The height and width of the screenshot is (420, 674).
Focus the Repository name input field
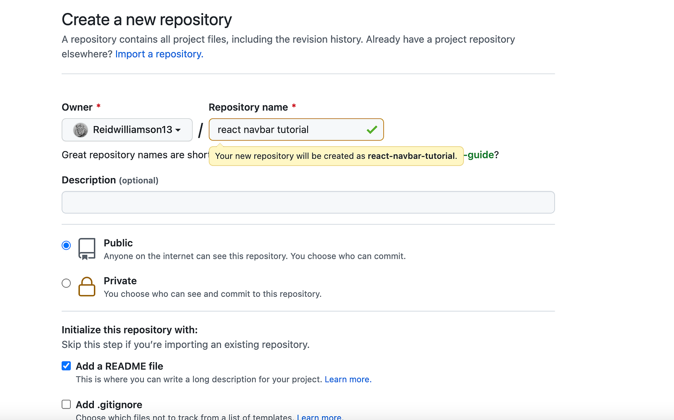296,130
